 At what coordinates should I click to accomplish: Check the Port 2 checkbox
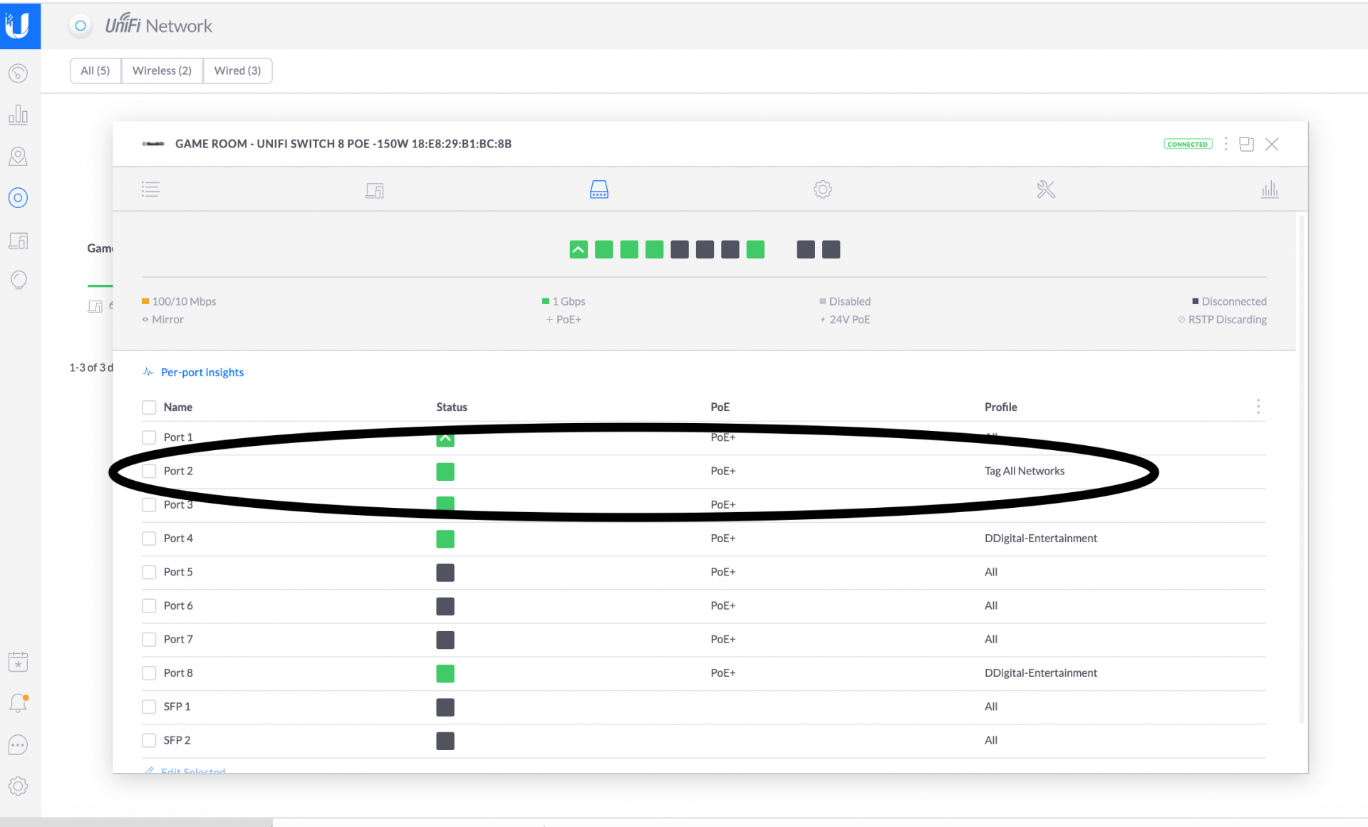pyautogui.click(x=149, y=471)
